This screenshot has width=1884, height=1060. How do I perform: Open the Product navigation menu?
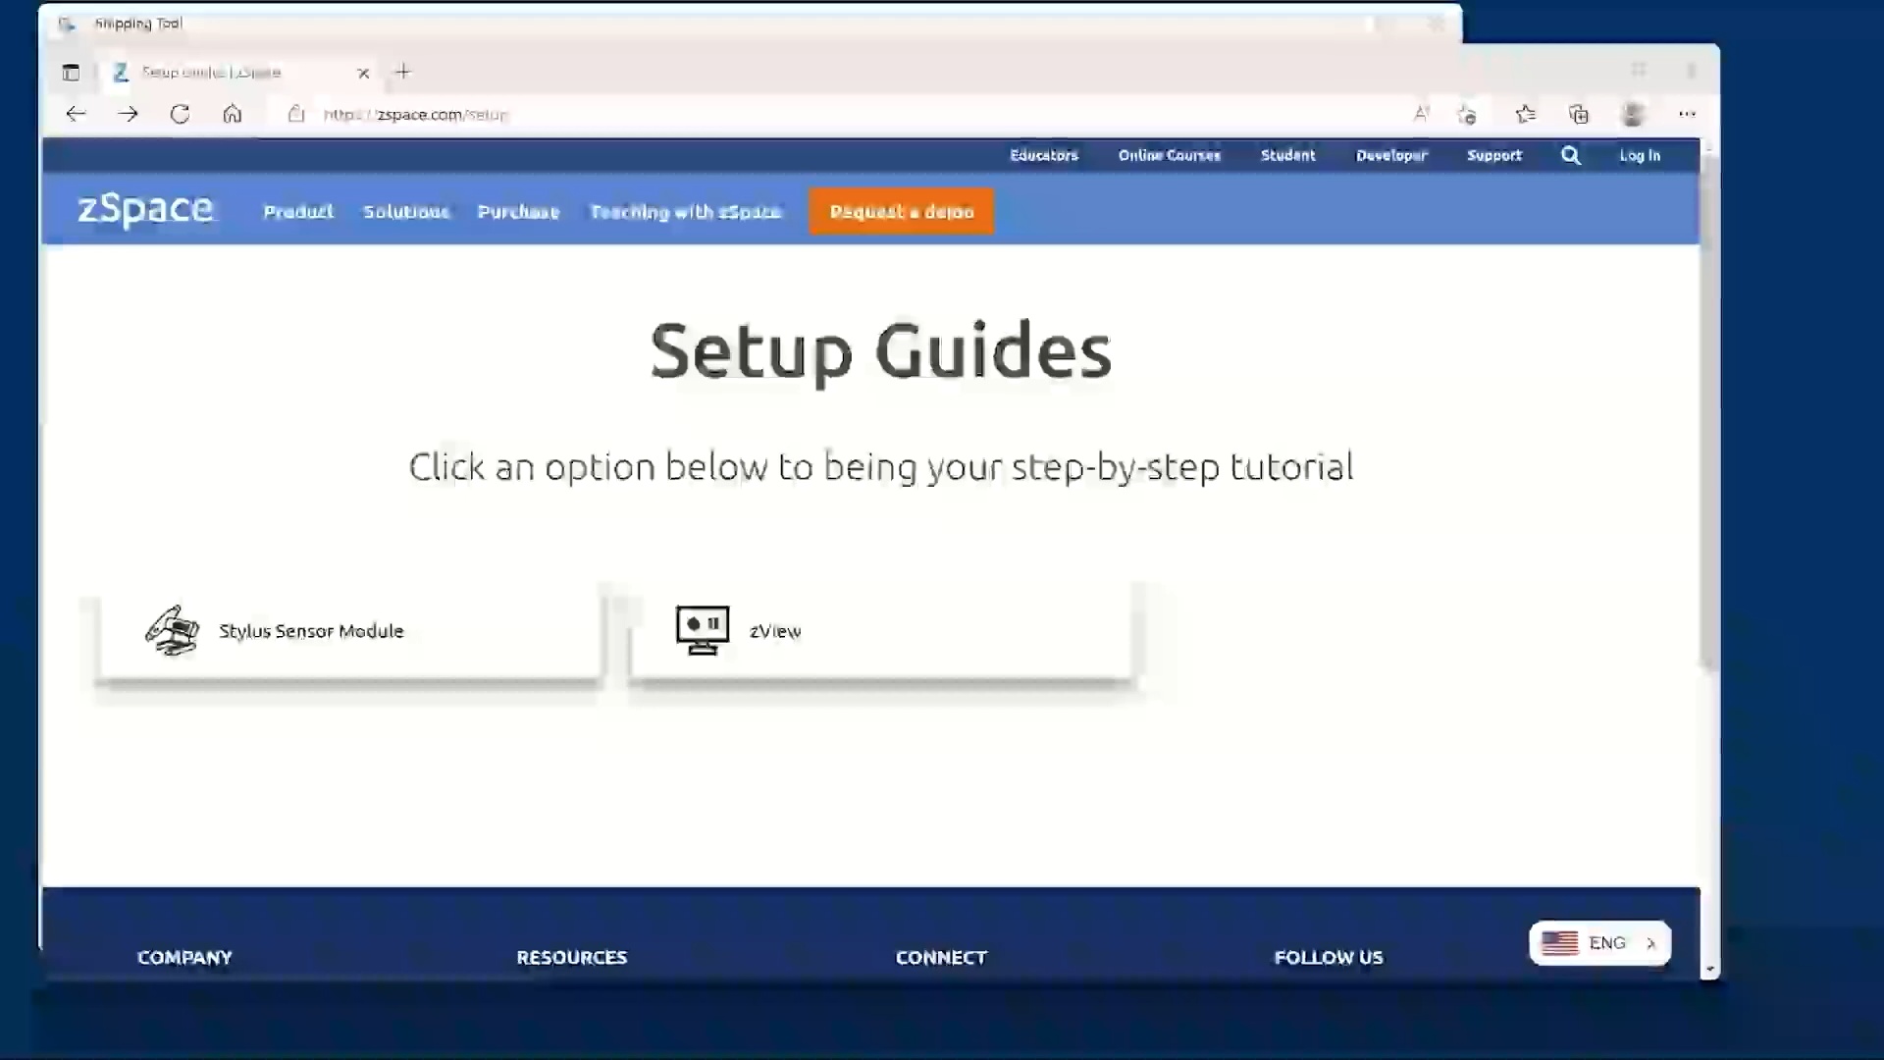(298, 211)
